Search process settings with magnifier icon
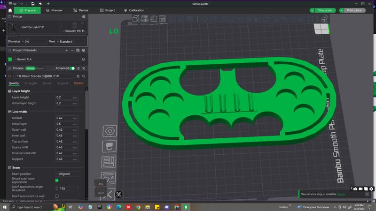 (x=84, y=76)
